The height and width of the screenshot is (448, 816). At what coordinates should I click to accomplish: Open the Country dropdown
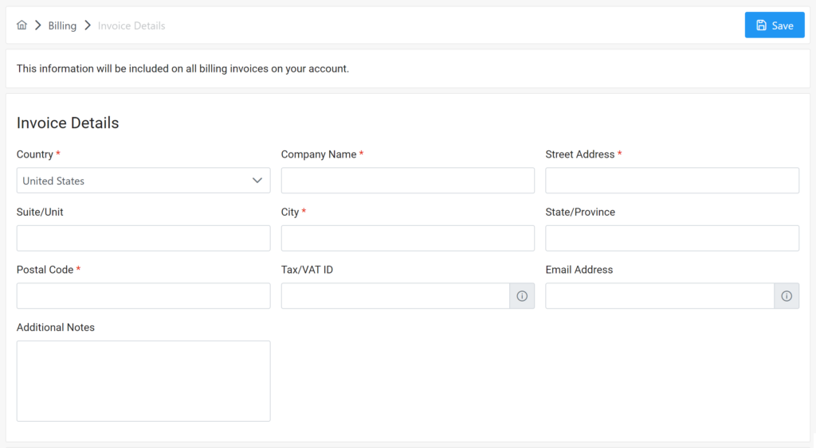pos(143,181)
